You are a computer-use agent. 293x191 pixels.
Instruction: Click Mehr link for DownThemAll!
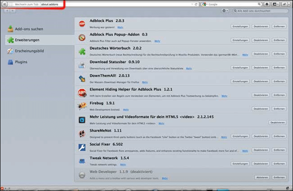[145, 83]
